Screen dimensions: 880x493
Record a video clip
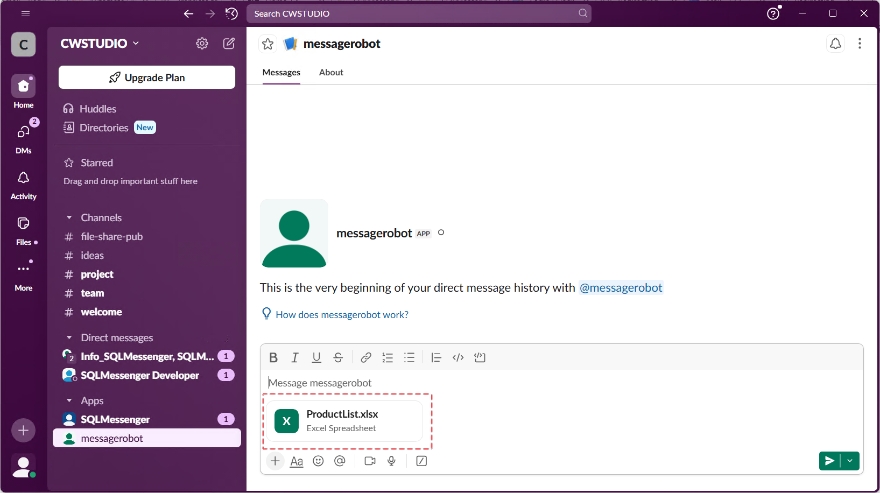[370, 461]
